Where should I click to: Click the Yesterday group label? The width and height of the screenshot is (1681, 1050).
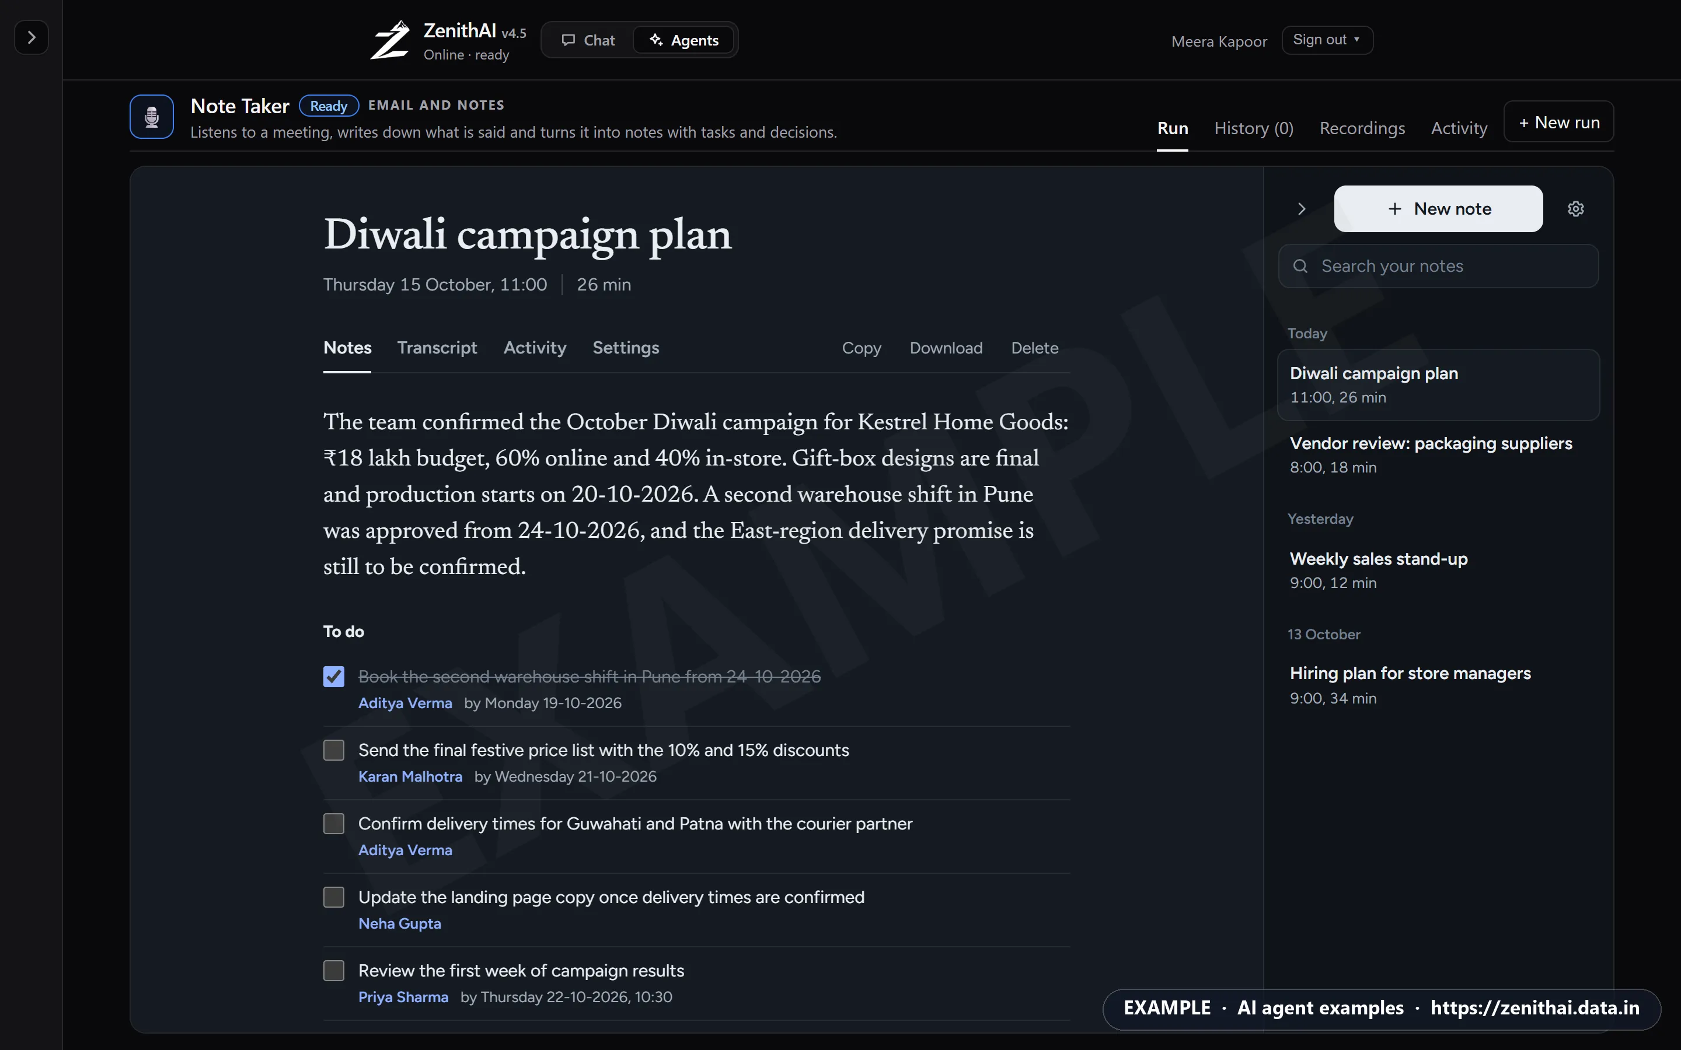point(1320,519)
